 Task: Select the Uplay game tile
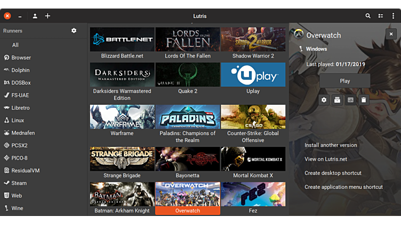click(253, 75)
